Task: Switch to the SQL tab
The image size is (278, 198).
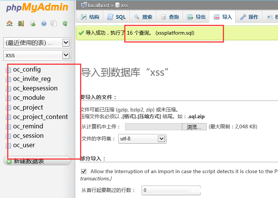Action: pyautogui.click(x=116, y=17)
